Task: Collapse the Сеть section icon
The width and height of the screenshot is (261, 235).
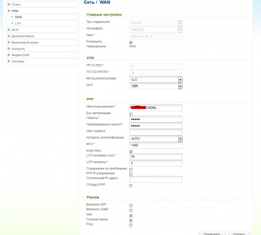Action: tap(8, 10)
